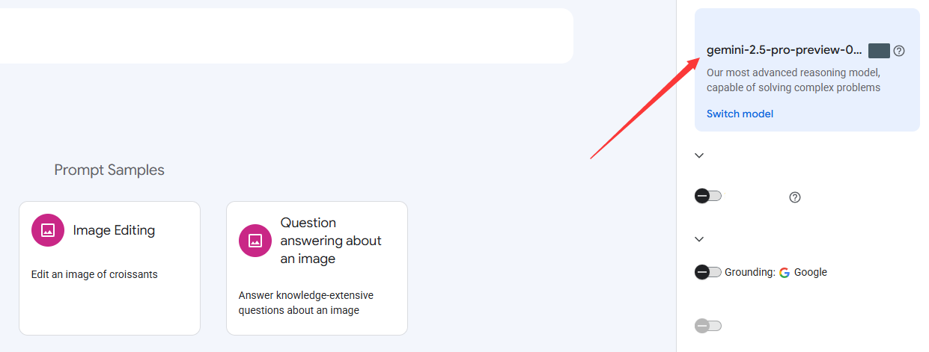Collapse the chevron just above Grounding
Viewport: 929px width, 352px height.
[x=699, y=239]
